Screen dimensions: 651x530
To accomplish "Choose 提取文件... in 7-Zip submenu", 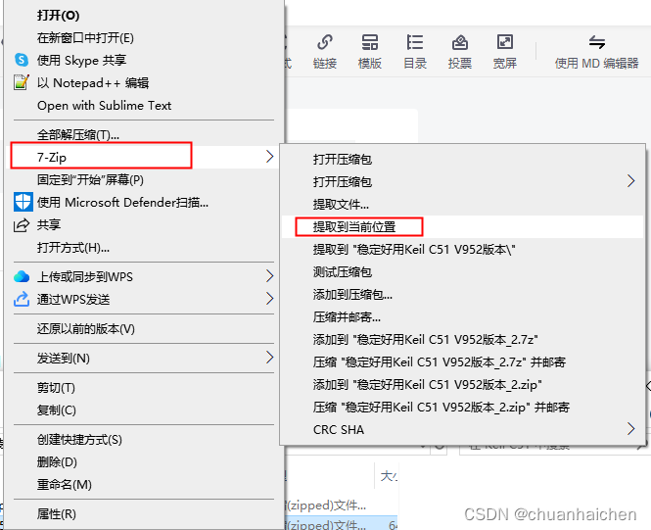I will point(341,204).
